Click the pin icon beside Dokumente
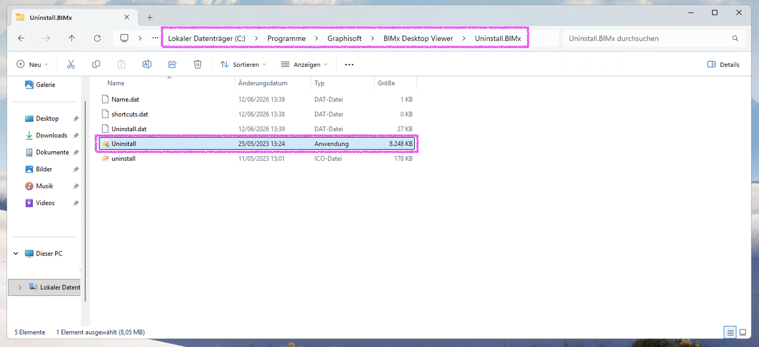 pyautogui.click(x=76, y=152)
